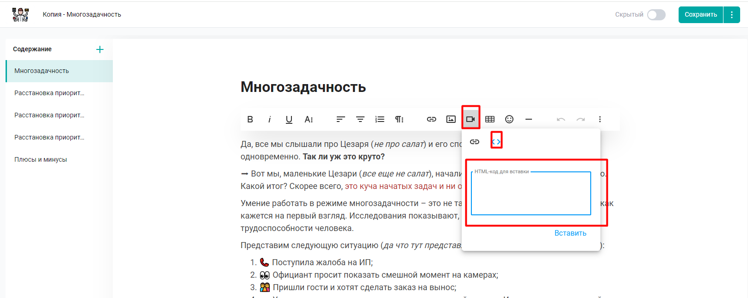Switch video popup to link-by-URL mode

475,142
